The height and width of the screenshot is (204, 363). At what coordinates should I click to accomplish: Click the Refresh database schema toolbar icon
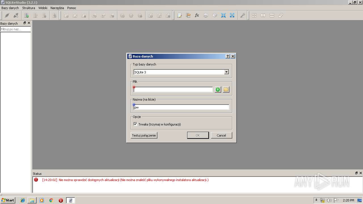click(54, 16)
